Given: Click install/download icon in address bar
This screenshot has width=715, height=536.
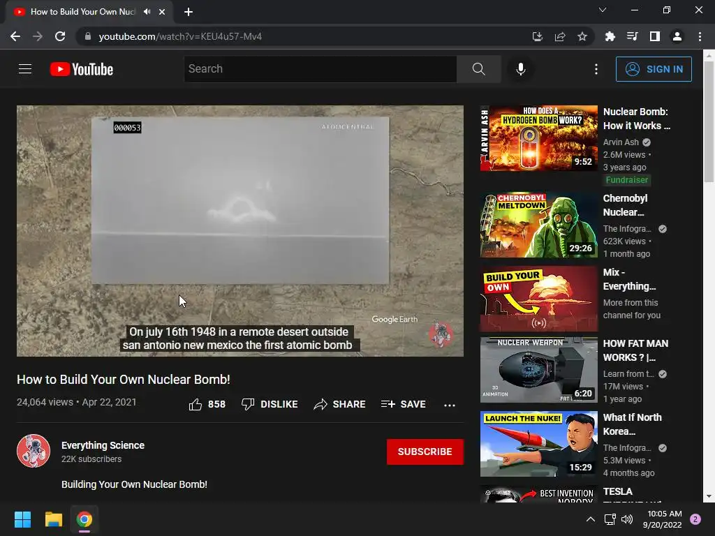Looking at the screenshot, I should (538, 36).
